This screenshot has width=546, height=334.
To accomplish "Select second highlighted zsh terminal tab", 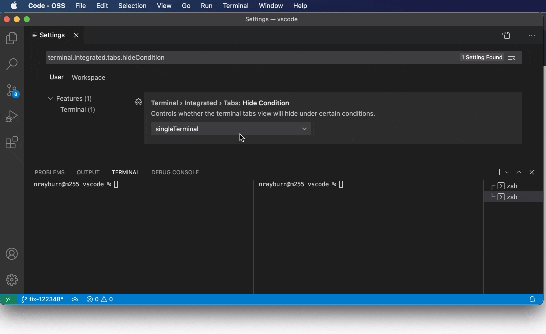I will pyautogui.click(x=513, y=197).
